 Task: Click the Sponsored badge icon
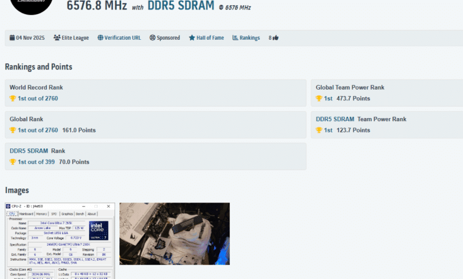click(153, 38)
